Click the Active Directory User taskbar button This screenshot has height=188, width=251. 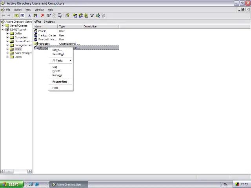tap(69, 184)
